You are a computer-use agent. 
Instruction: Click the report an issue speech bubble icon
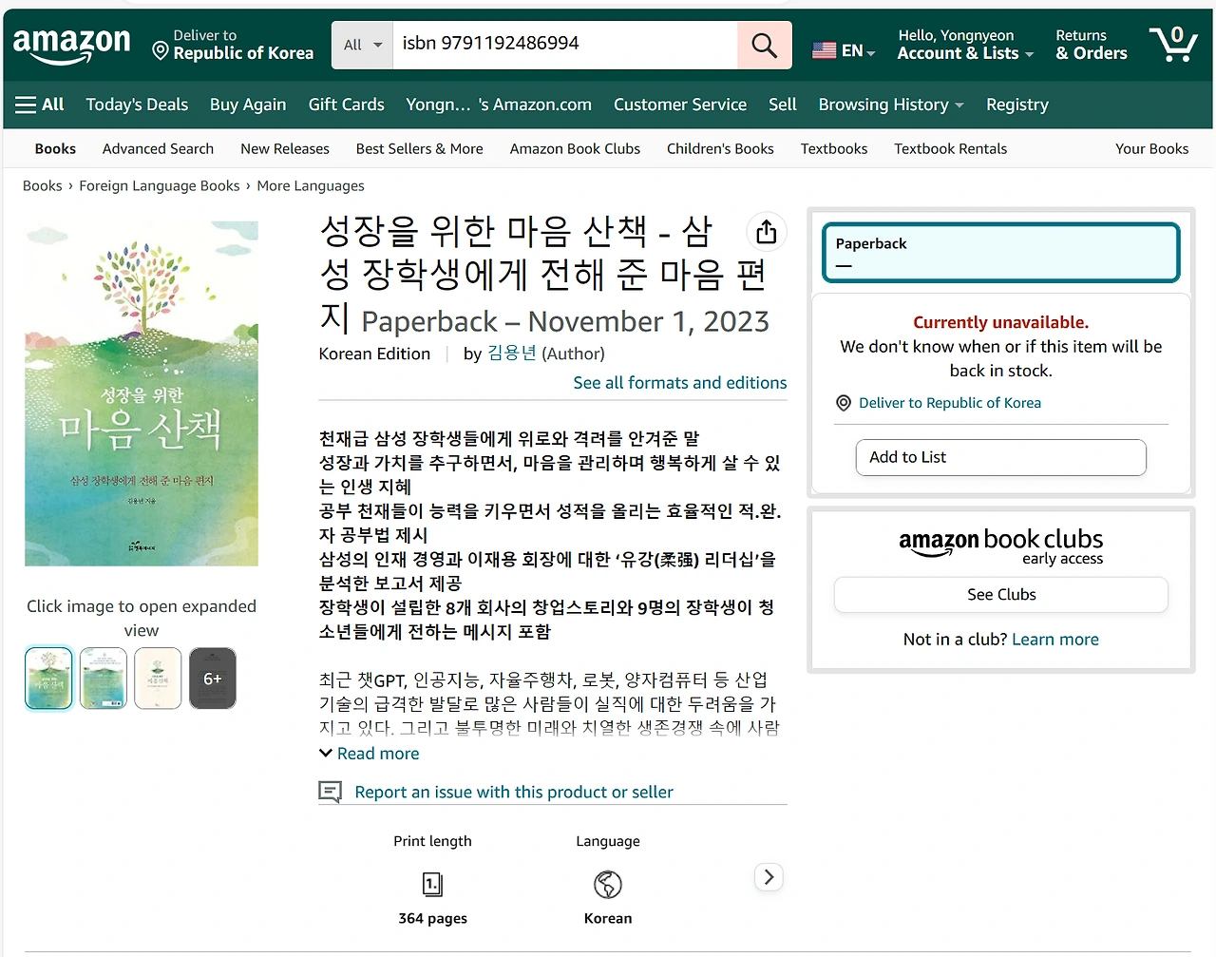pyautogui.click(x=330, y=791)
